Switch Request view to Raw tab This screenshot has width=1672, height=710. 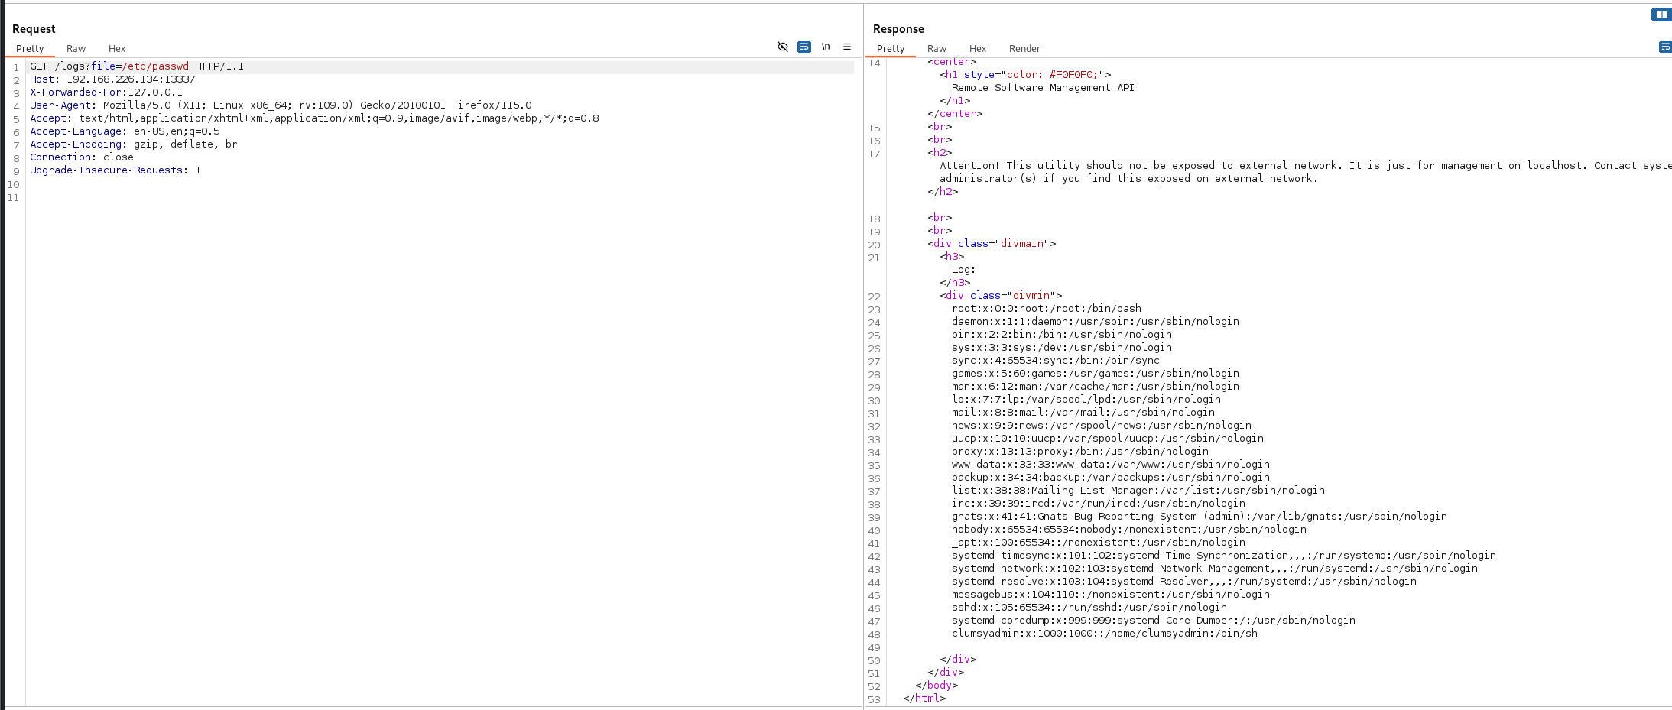76,48
